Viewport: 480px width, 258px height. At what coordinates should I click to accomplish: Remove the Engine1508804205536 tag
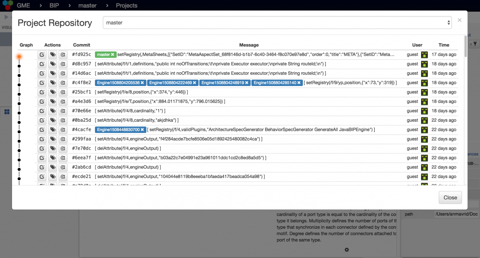[142, 83]
